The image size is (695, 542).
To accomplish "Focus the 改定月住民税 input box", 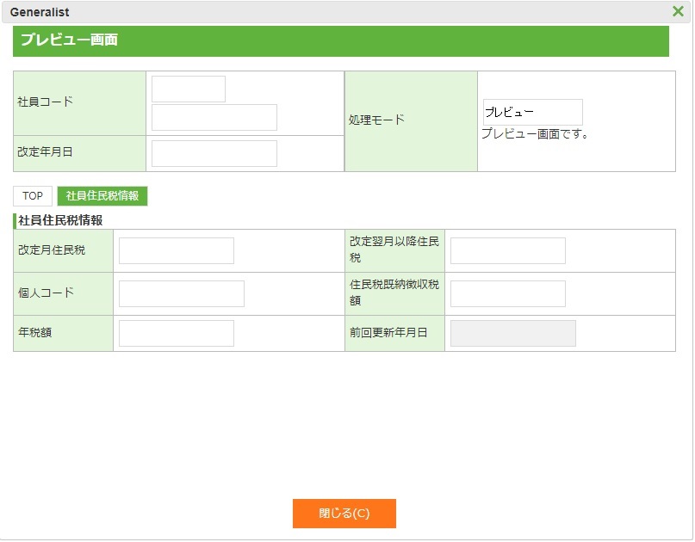I will point(177,251).
